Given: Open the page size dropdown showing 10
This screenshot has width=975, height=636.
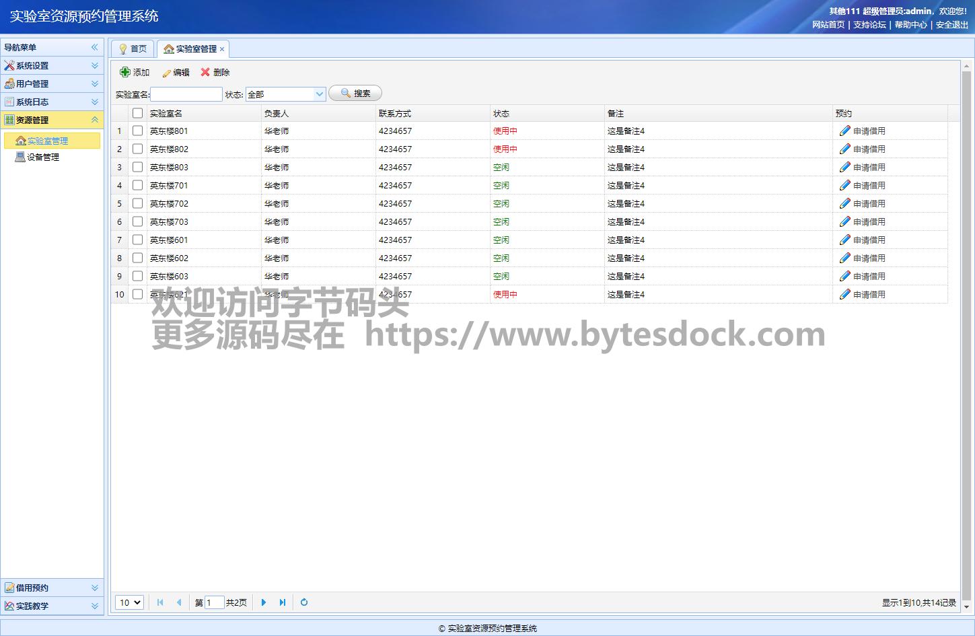Looking at the screenshot, I should coord(129,602).
